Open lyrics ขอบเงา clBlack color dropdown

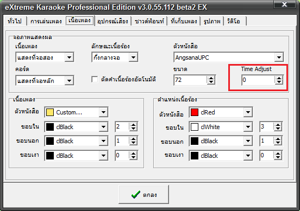pyautogui.click(x=103, y=156)
